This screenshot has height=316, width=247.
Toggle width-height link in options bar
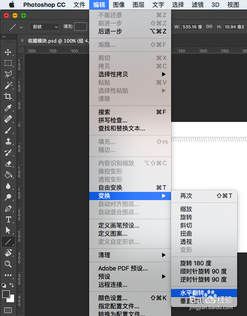point(209,27)
